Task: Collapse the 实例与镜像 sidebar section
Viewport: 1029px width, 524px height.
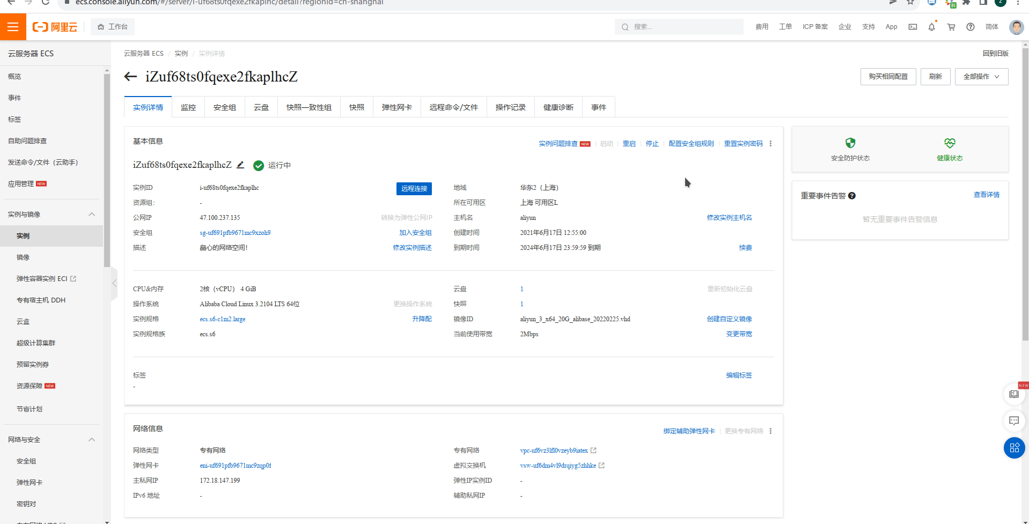Action: [92, 215]
